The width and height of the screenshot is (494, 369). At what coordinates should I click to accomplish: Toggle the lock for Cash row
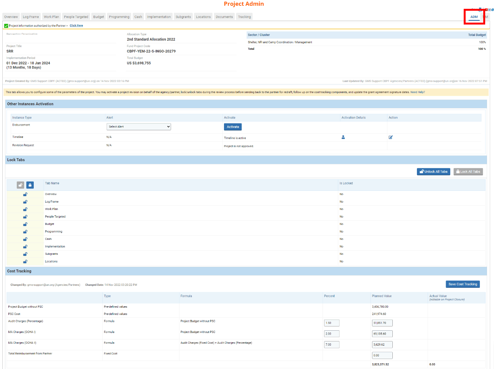point(25,239)
